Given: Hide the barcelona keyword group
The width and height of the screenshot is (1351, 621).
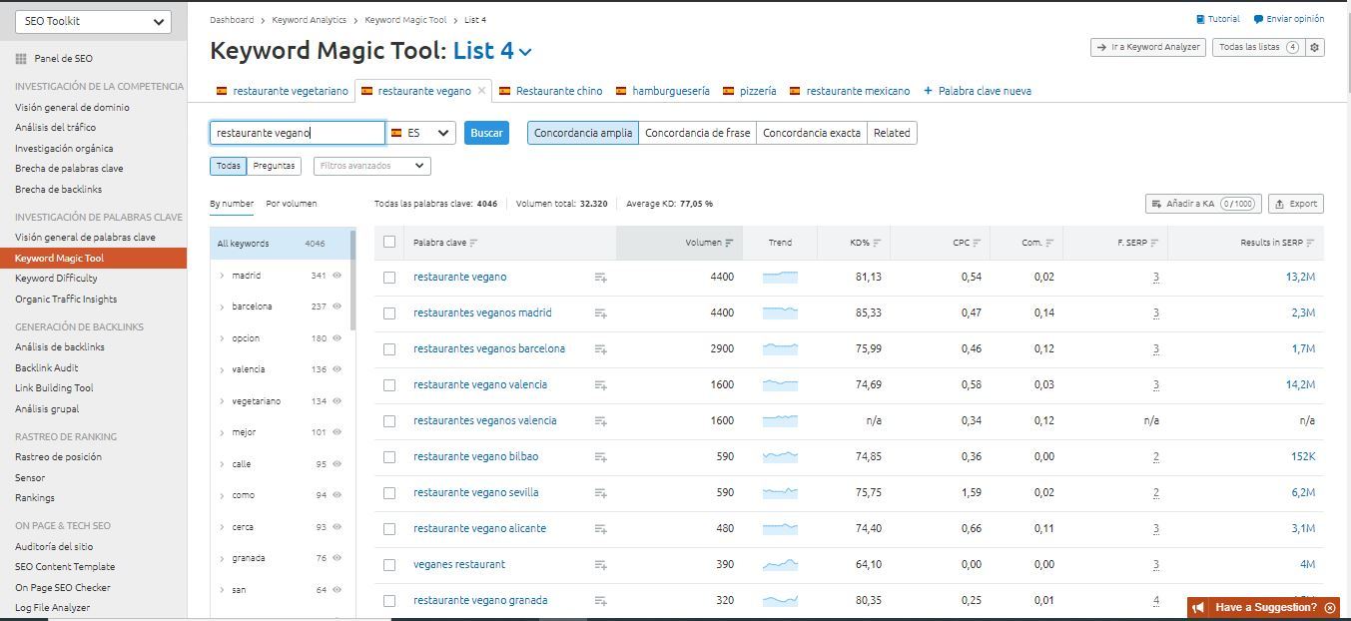Looking at the screenshot, I should coord(338,307).
